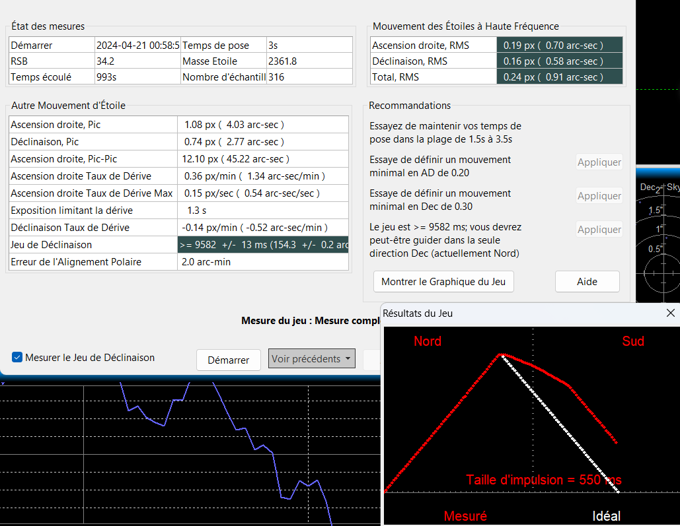Click the Ascension droite, RMS value cell

pos(559,46)
